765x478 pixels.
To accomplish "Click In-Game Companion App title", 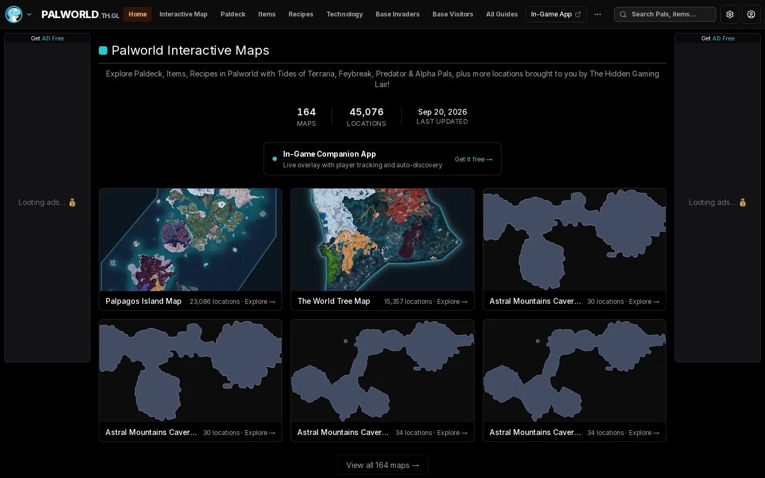I will click(329, 154).
